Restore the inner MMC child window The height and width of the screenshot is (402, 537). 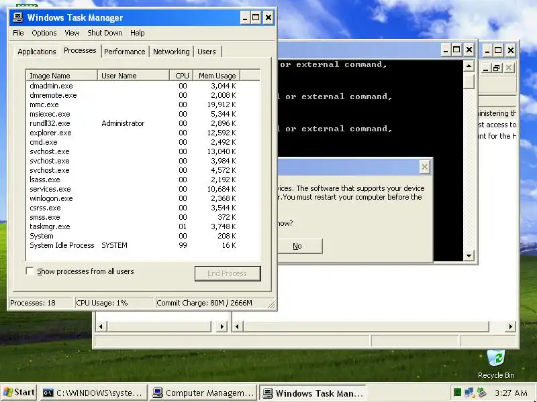pos(496,68)
